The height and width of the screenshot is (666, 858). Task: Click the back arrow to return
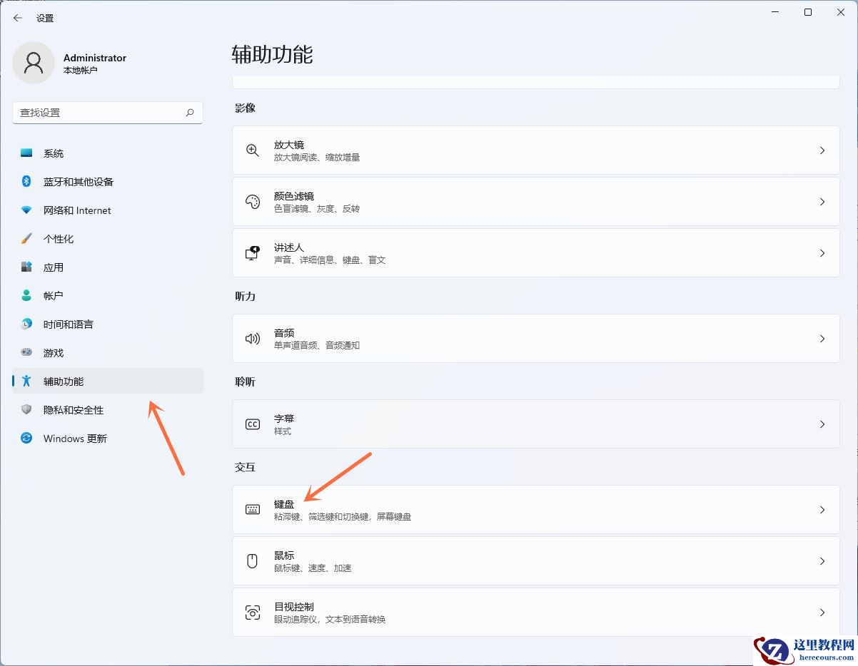[17, 18]
